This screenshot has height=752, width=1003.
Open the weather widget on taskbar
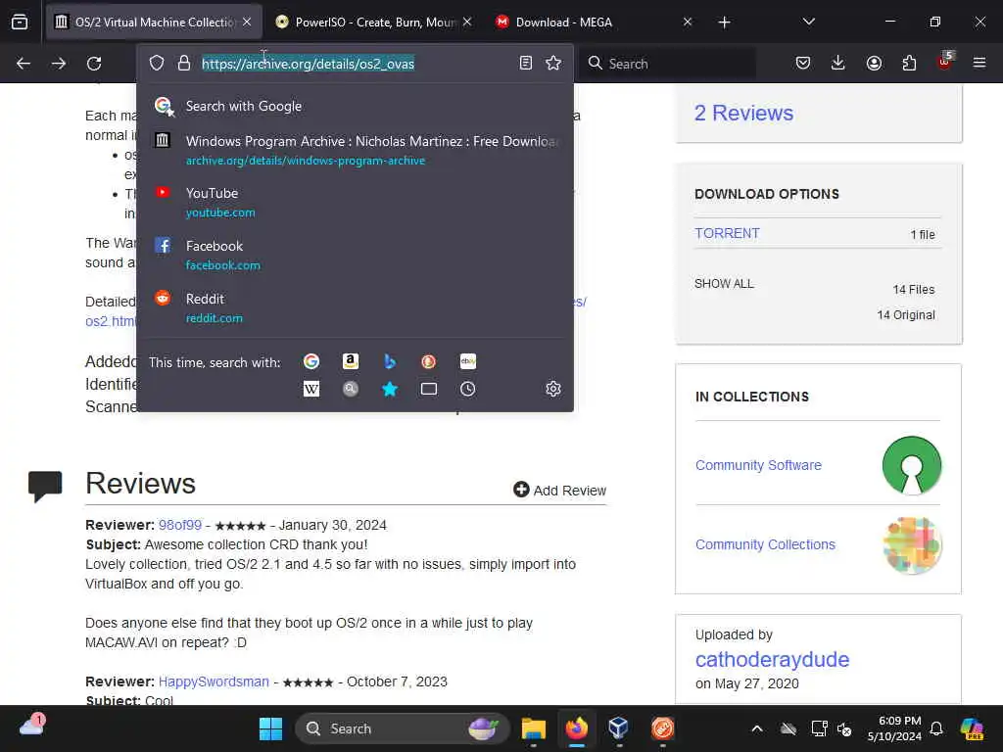point(32,726)
